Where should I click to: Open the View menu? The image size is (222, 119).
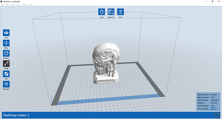point(18,5)
